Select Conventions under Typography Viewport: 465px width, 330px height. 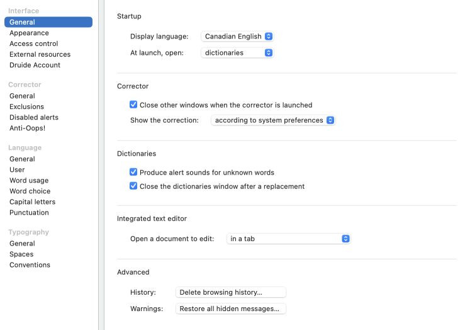[x=30, y=265]
